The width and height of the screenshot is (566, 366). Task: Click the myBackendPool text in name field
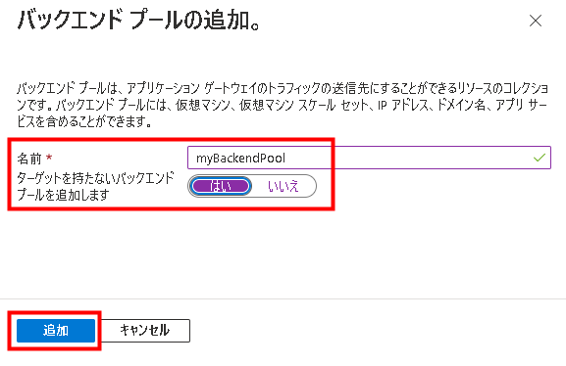point(240,158)
